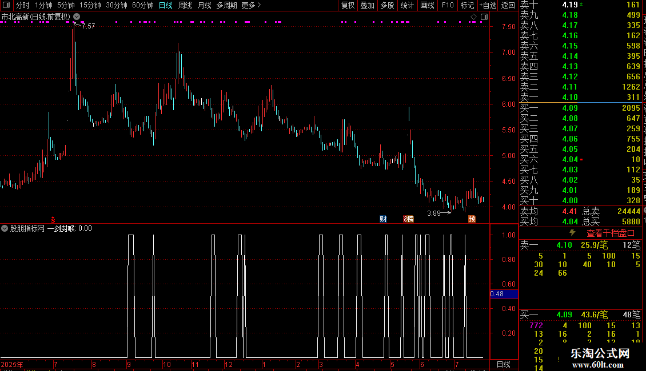Image resolution: width=646 pixels, height=371 pixels.
Task: Switch to 5分钟 period tab
Action: click(x=66, y=5)
